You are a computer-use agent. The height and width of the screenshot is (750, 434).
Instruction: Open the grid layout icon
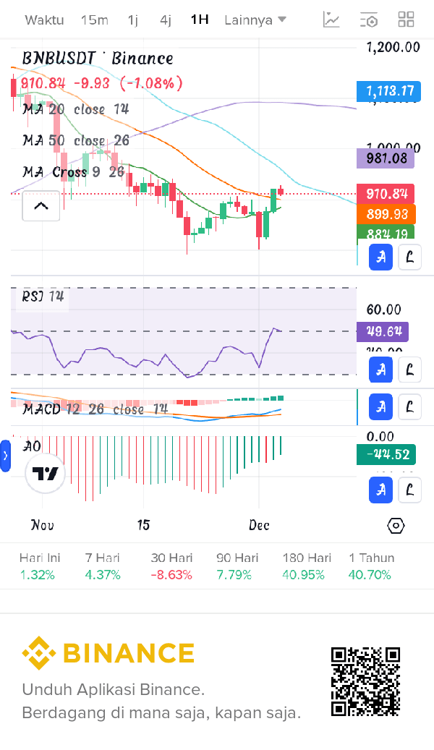(406, 20)
